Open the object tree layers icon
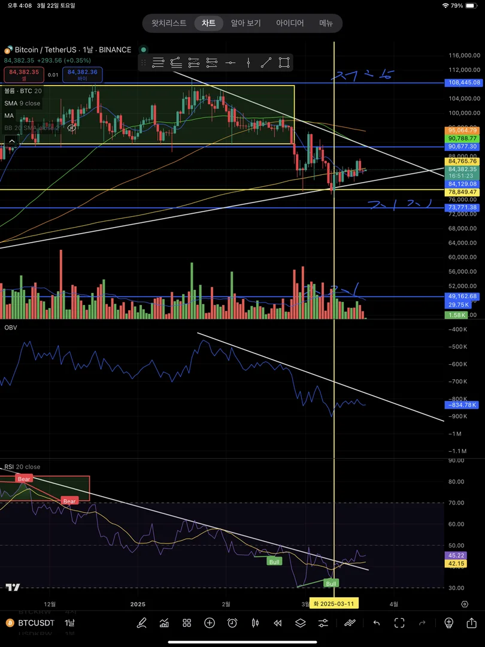Viewport: 485px width, 647px height. pyautogui.click(x=300, y=622)
